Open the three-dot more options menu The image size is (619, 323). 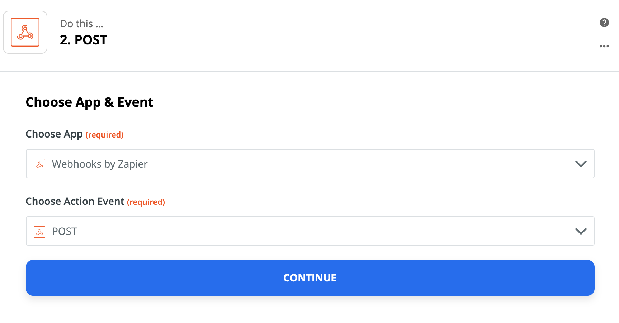[604, 46]
